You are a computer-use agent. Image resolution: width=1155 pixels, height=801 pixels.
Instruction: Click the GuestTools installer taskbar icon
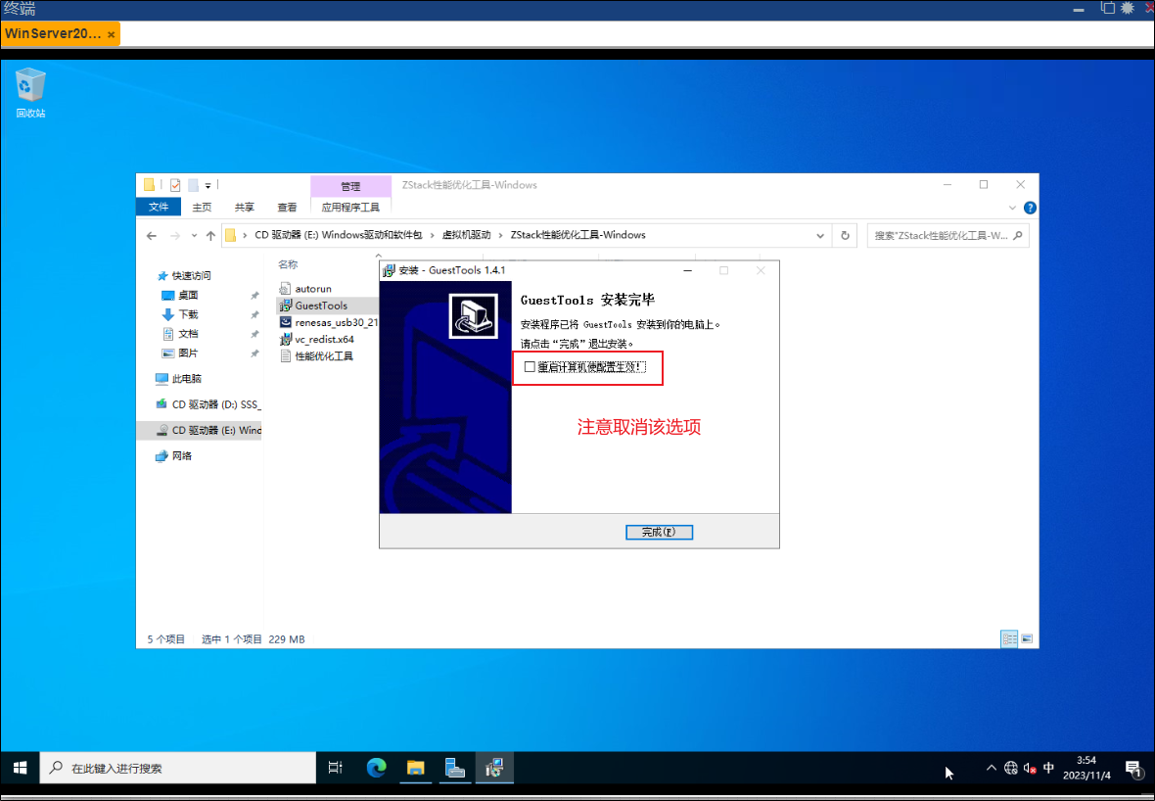pos(494,768)
